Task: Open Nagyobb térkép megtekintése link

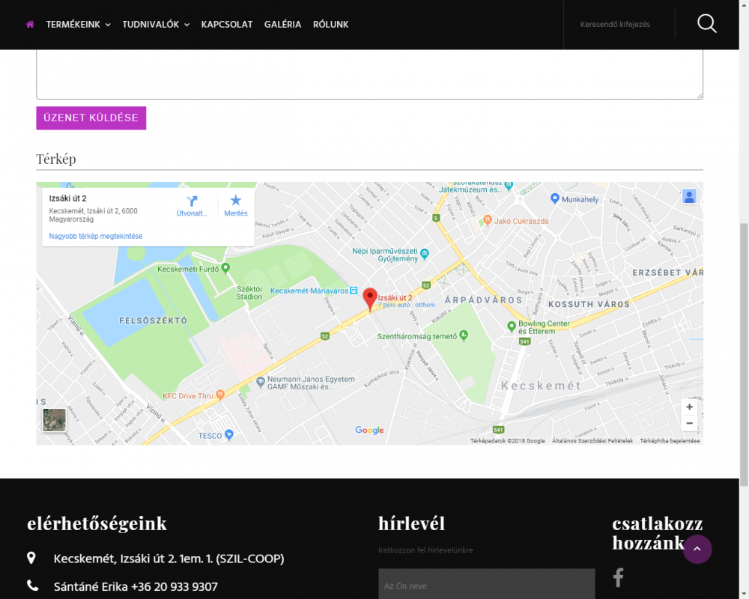Action: tap(95, 237)
